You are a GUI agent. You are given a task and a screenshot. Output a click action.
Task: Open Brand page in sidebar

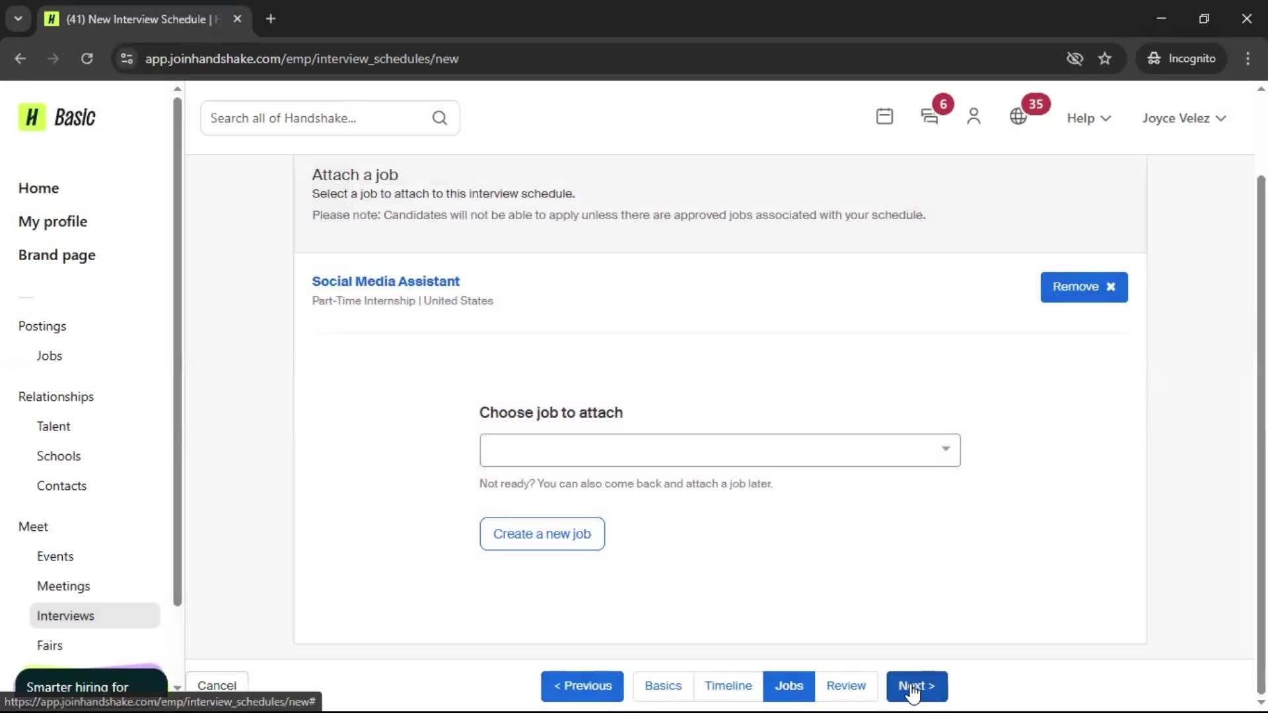pos(57,255)
